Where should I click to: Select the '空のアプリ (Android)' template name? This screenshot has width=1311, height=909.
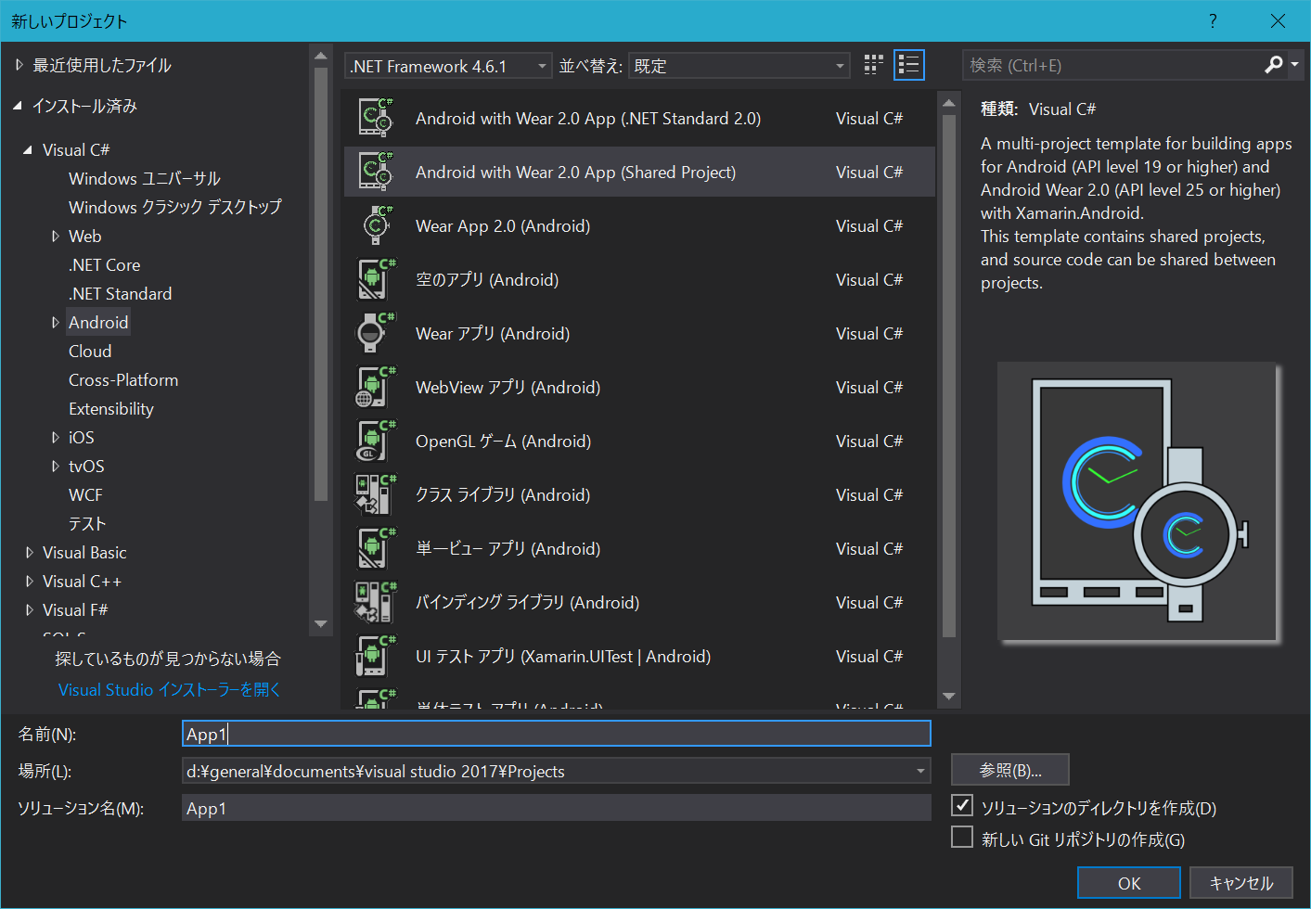[x=487, y=279]
